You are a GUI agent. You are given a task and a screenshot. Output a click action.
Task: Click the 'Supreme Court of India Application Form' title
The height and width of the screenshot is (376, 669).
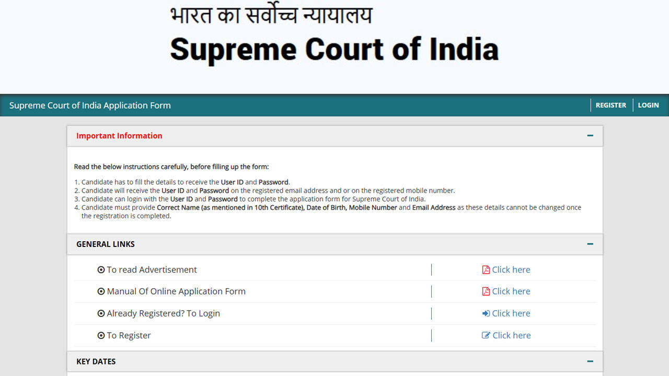pos(90,105)
